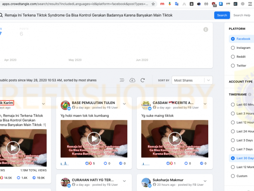Open the Sukoharjo Makmur page name
The width and height of the screenshot is (254, 191).
168,180
